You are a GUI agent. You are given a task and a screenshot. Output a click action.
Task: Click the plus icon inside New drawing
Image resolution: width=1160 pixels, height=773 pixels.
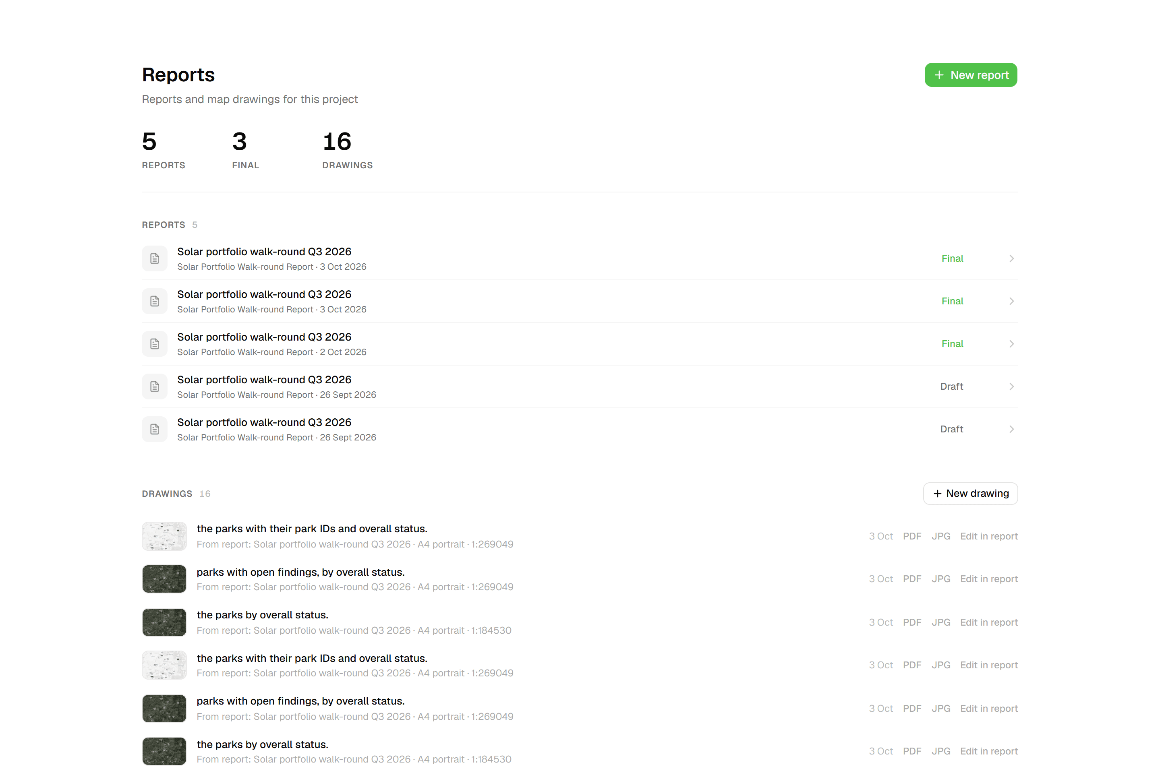click(x=938, y=494)
